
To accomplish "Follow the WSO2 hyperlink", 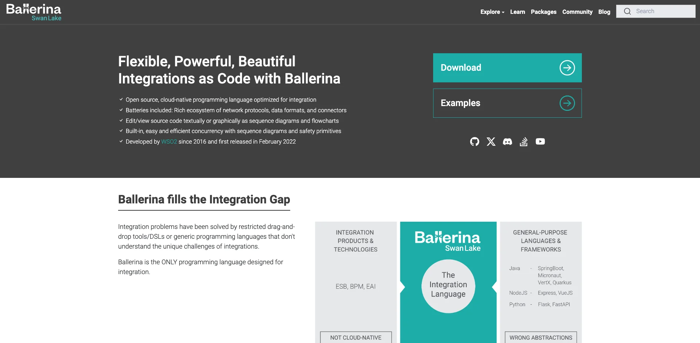I will tap(169, 141).
